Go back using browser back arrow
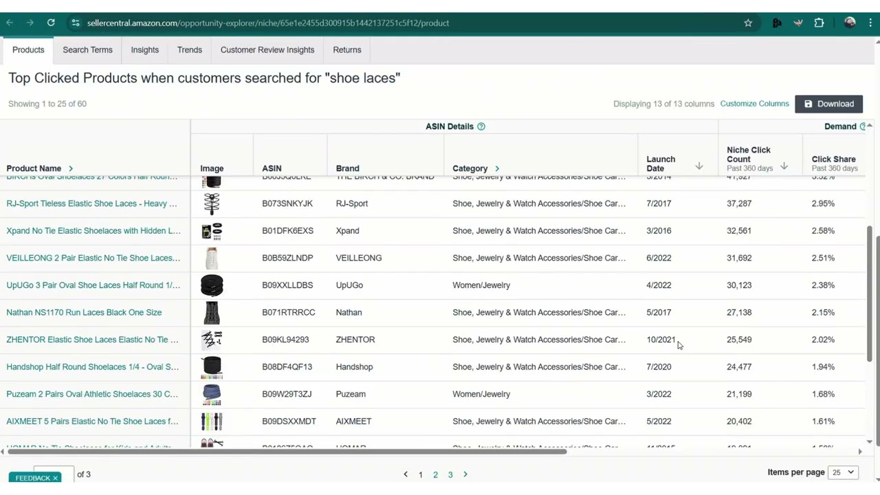The width and height of the screenshot is (880, 495). tap(10, 23)
